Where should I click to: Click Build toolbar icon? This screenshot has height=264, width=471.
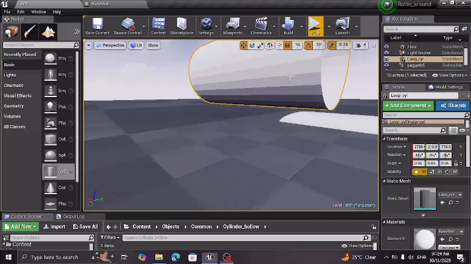click(x=288, y=27)
